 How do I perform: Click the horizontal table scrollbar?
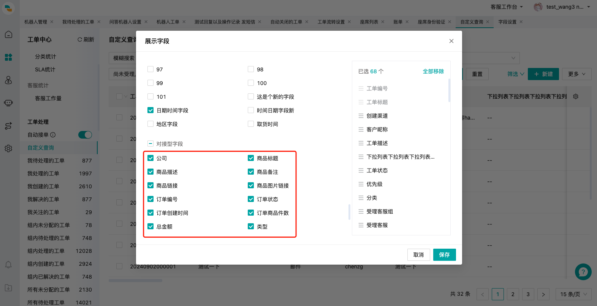pyautogui.click(x=135, y=281)
